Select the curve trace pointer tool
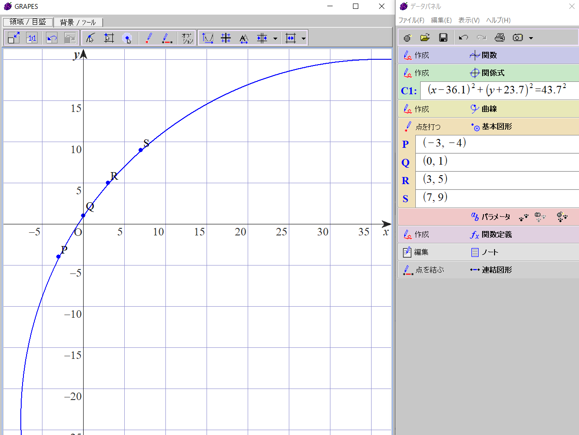Image resolution: width=579 pixels, height=435 pixels. click(90, 38)
